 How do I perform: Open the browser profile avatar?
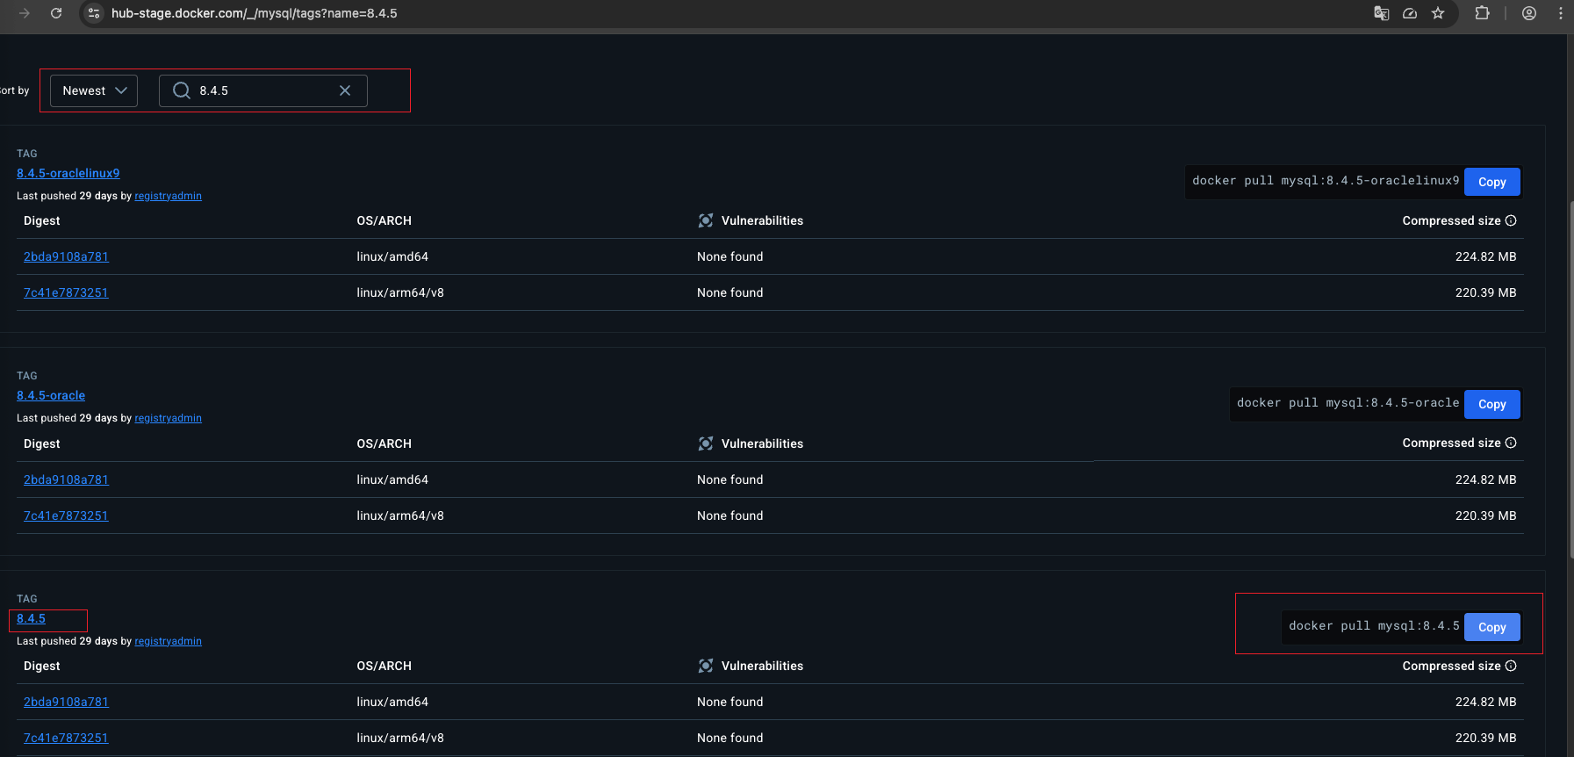[x=1529, y=13]
